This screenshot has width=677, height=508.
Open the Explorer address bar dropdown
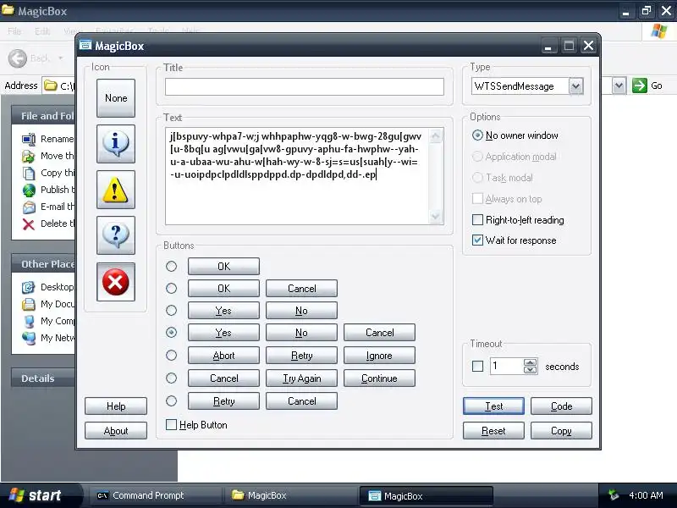(x=619, y=86)
